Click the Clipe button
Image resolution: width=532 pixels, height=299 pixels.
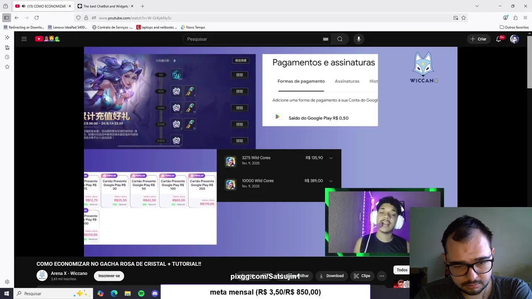tap(362, 276)
